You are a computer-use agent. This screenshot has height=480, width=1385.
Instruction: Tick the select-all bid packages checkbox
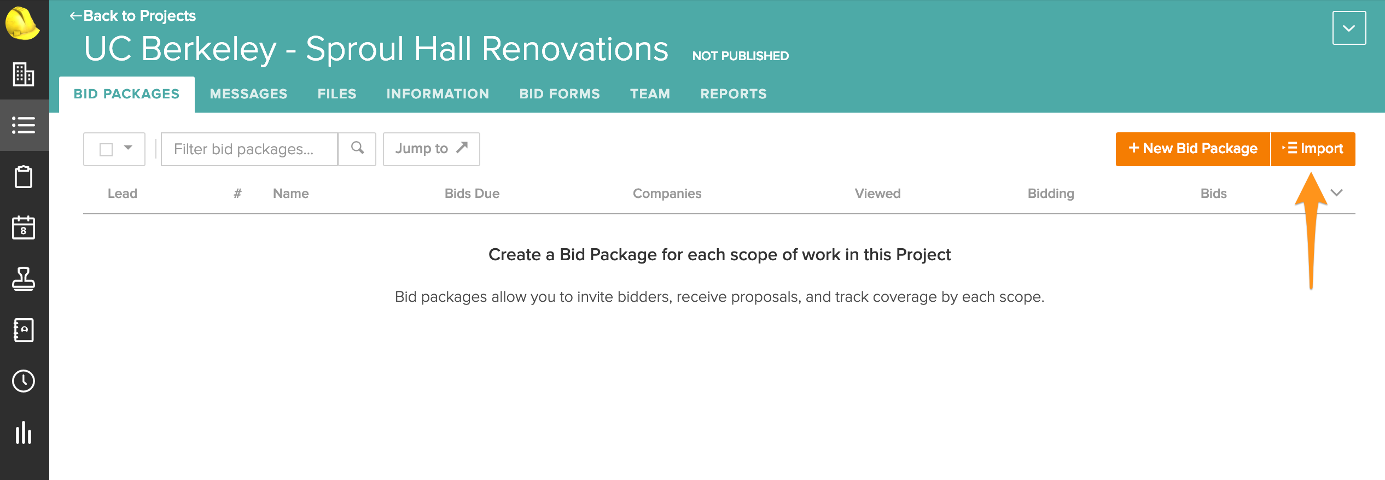click(x=106, y=149)
